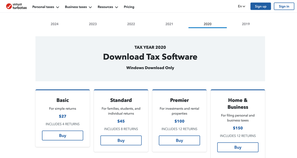Click the $150 price
This screenshot has width=297, height=158.
pos(238,128)
